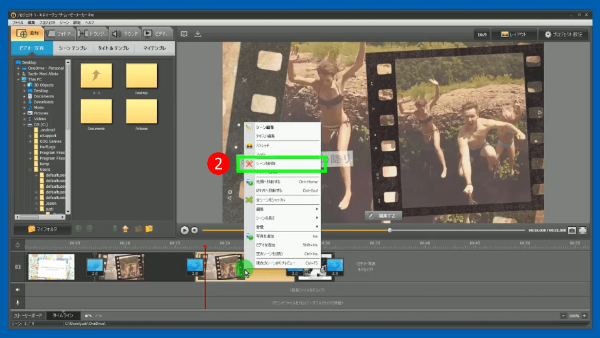Collapse the Users folder in tree

[30, 170]
